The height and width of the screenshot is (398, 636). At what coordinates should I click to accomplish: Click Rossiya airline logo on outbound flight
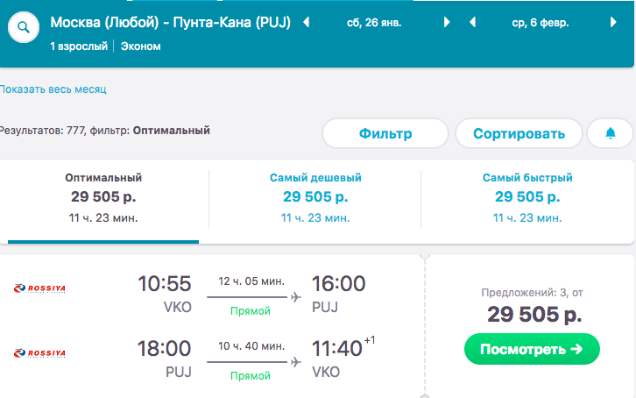(40, 288)
